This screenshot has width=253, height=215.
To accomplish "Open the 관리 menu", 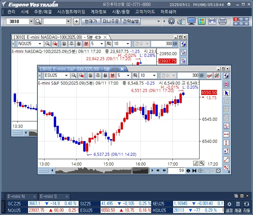I will pyautogui.click(x=11, y=12).
